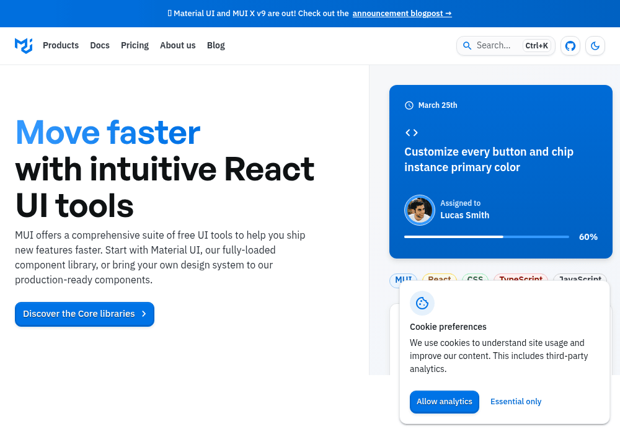Click the clock icon beside March 25th
Screen dimensions: 620x434
tap(409, 105)
